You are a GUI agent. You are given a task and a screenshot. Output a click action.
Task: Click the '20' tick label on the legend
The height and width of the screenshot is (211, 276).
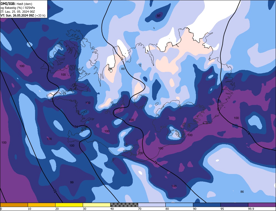pos(57,209)
